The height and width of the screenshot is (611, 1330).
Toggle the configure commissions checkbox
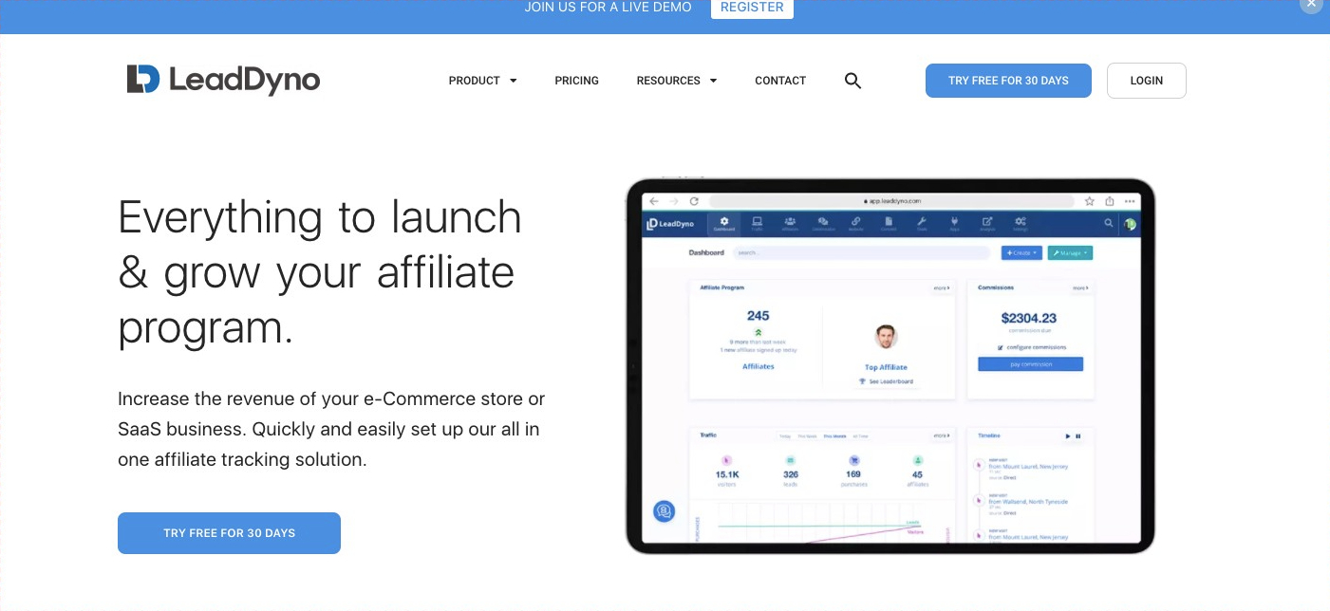1001,348
